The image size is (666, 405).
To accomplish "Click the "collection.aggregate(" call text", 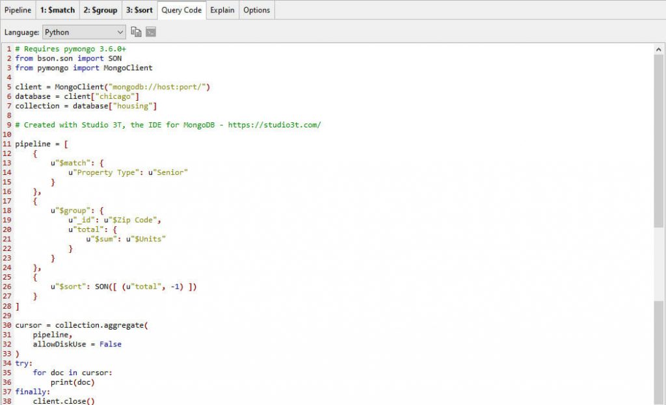I will [101, 325].
